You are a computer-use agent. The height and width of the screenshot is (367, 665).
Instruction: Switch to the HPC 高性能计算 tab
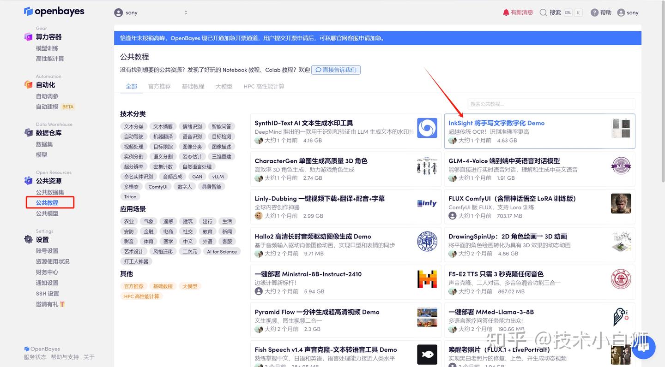coord(264,86)
